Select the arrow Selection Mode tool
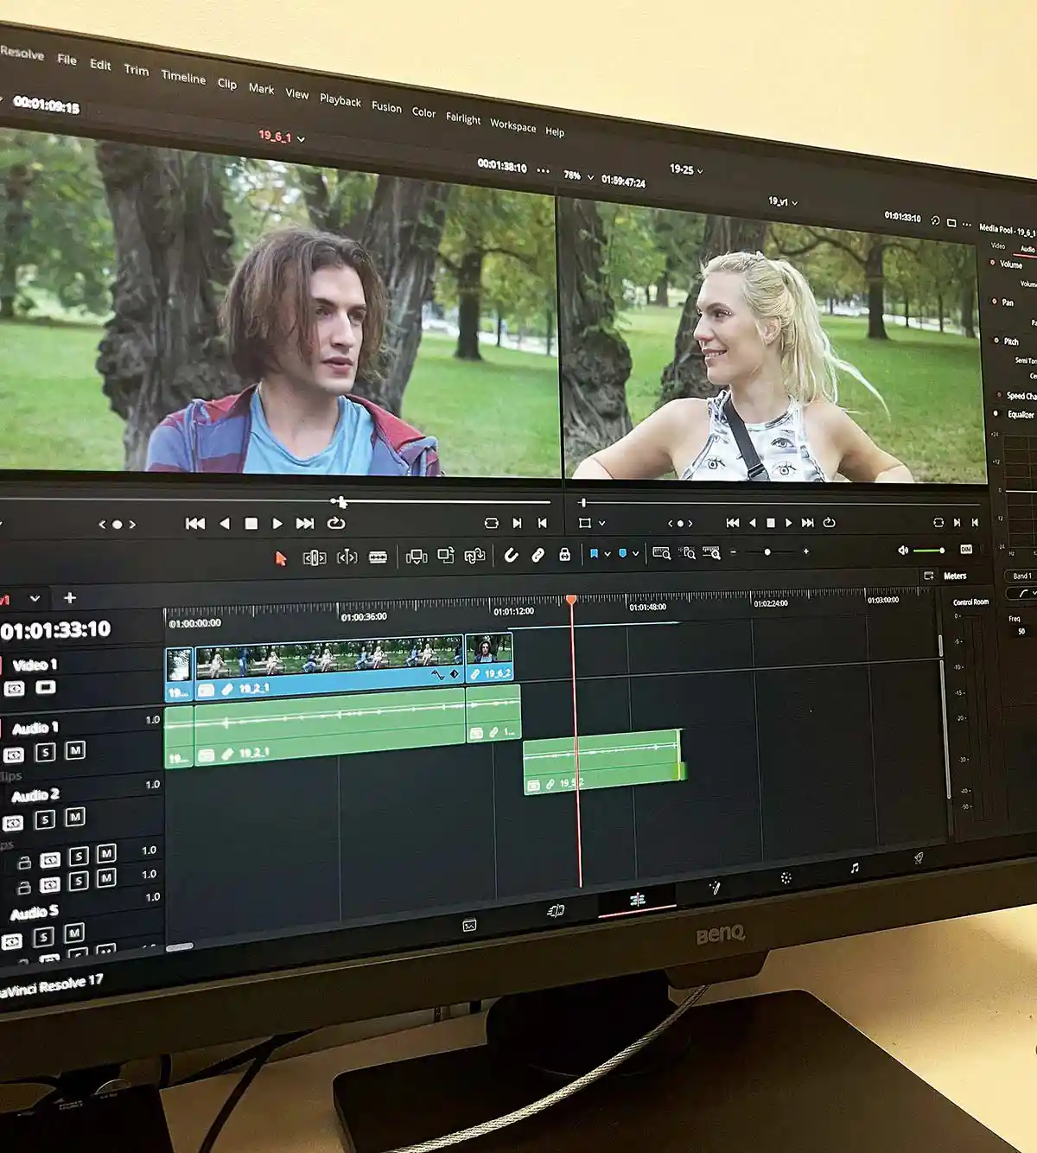Screen dimensions: 1037x1153 pos(280,558)
